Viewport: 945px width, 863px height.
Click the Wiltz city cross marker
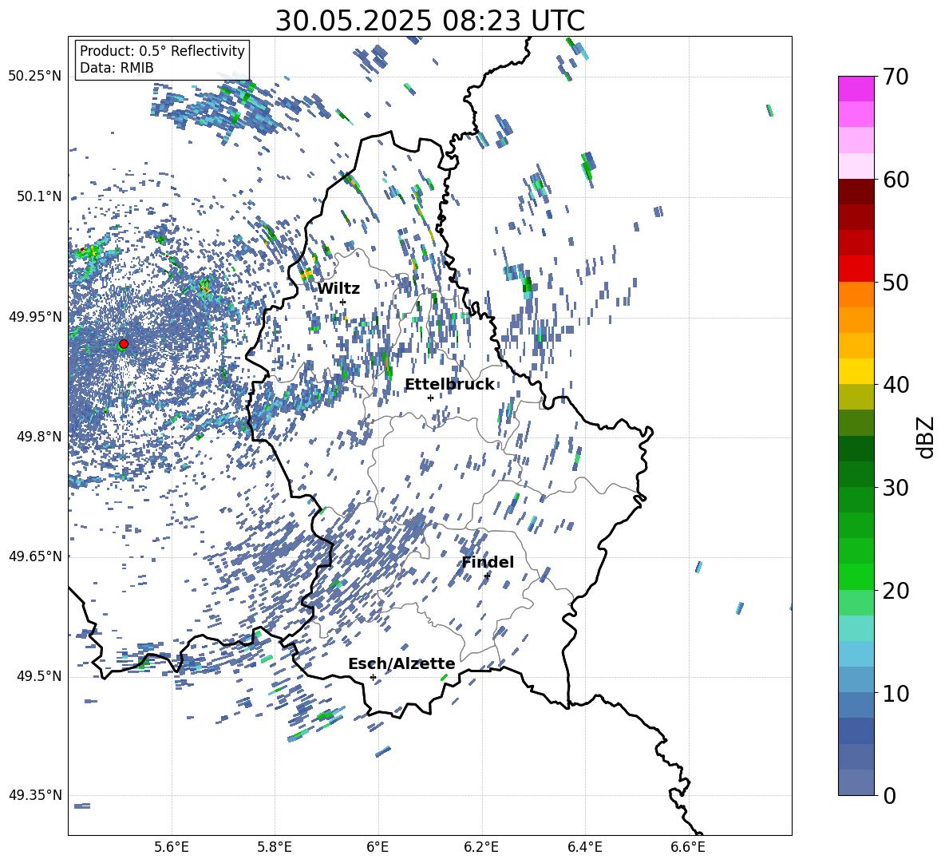(x=343, y=302)
